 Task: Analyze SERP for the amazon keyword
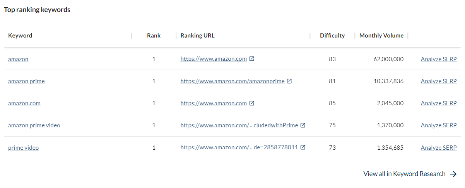tap(439, 59)
